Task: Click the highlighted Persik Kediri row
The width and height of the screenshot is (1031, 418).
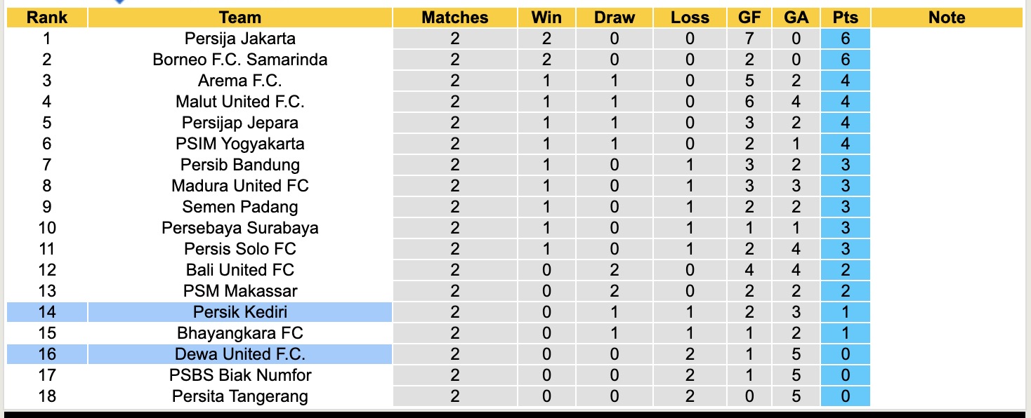Action: pyautogui.click(x=240, y=312)
